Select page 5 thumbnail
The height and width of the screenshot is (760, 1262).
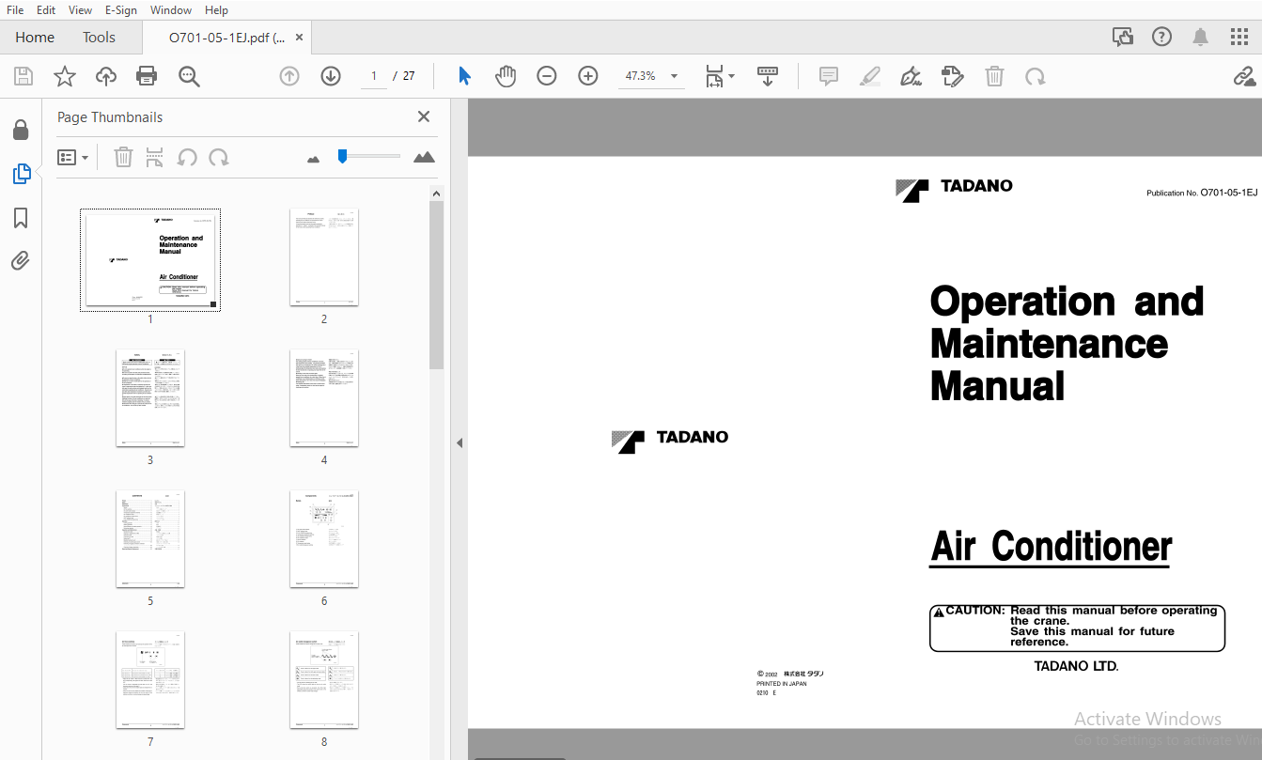pos(150,539)
